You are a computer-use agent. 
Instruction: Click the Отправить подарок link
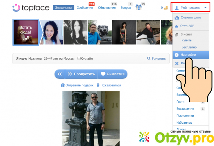(x=77, y=85)
